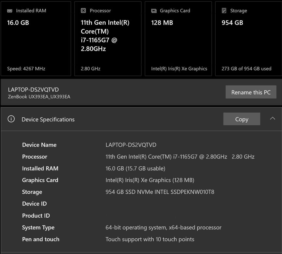Click the Intel Iris Xe Graphics (128 MB) value
The image size is (282, 254).
(x=150, y=180)
